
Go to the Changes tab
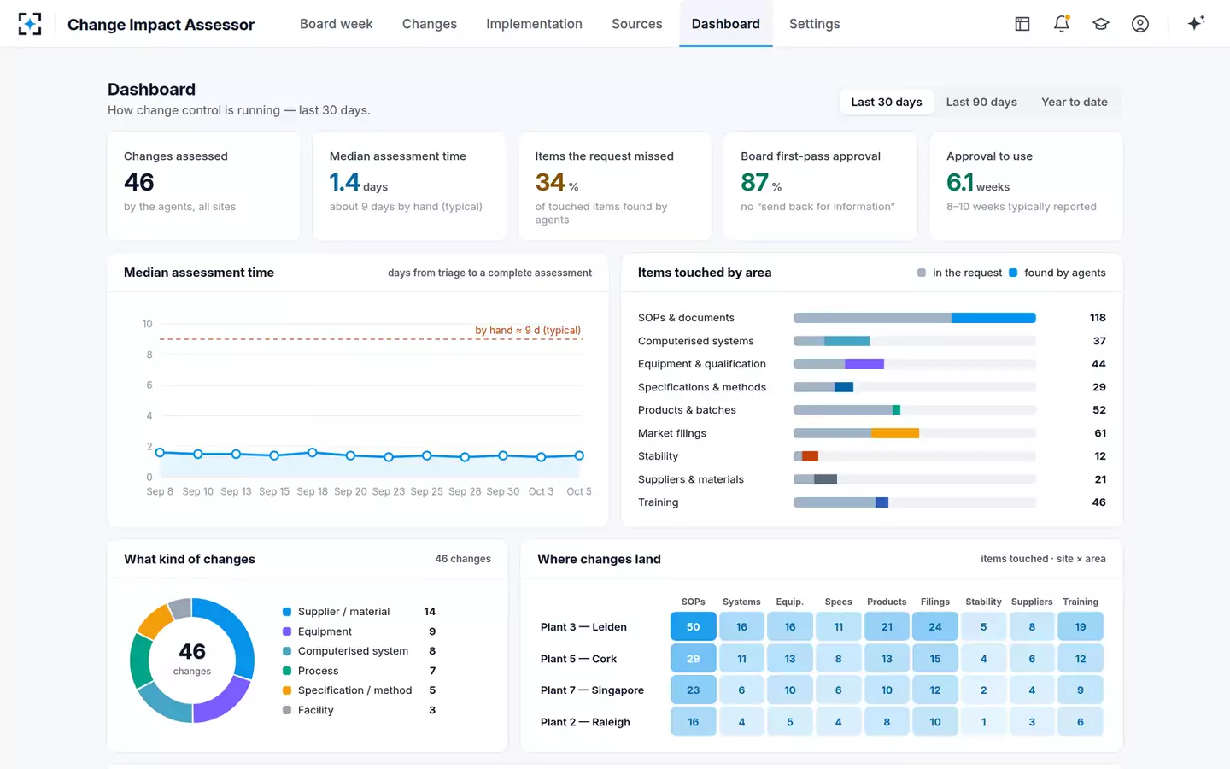click(x=430, y=24)
